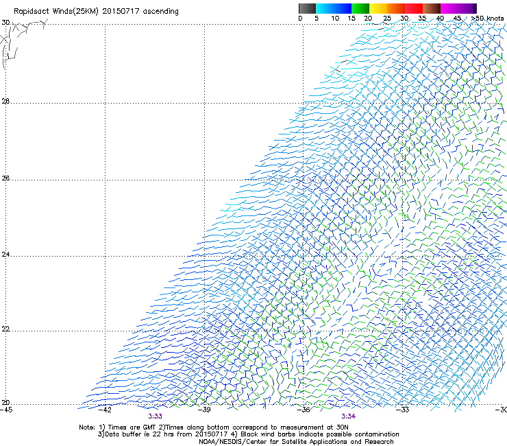The height and width of the screenshot is (446, 507).
Task: Click the longitude label '-33'
Action: (x=403, y=410)
